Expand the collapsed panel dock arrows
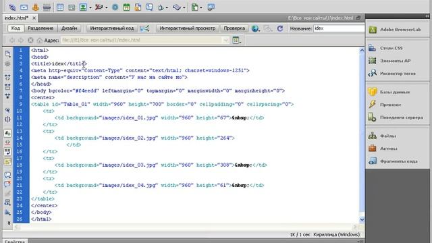The image size is (432, 243). pos(427,16)
